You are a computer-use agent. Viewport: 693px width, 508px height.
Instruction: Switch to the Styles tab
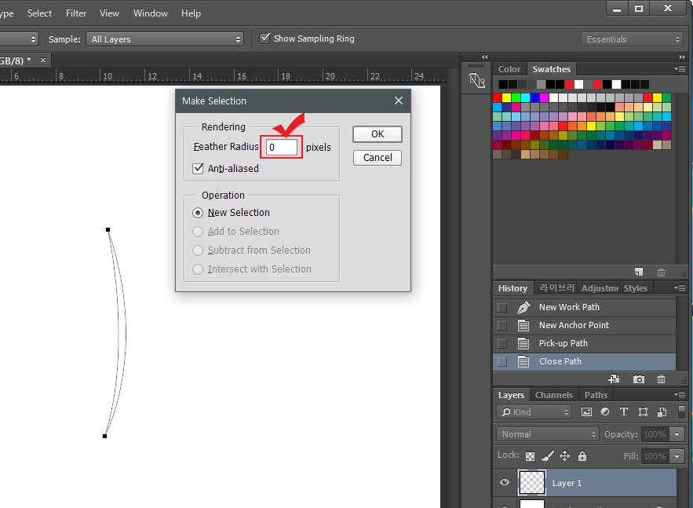(635, 288)
